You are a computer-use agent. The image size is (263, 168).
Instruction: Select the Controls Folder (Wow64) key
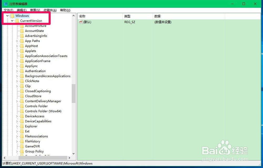pos(43,111)
